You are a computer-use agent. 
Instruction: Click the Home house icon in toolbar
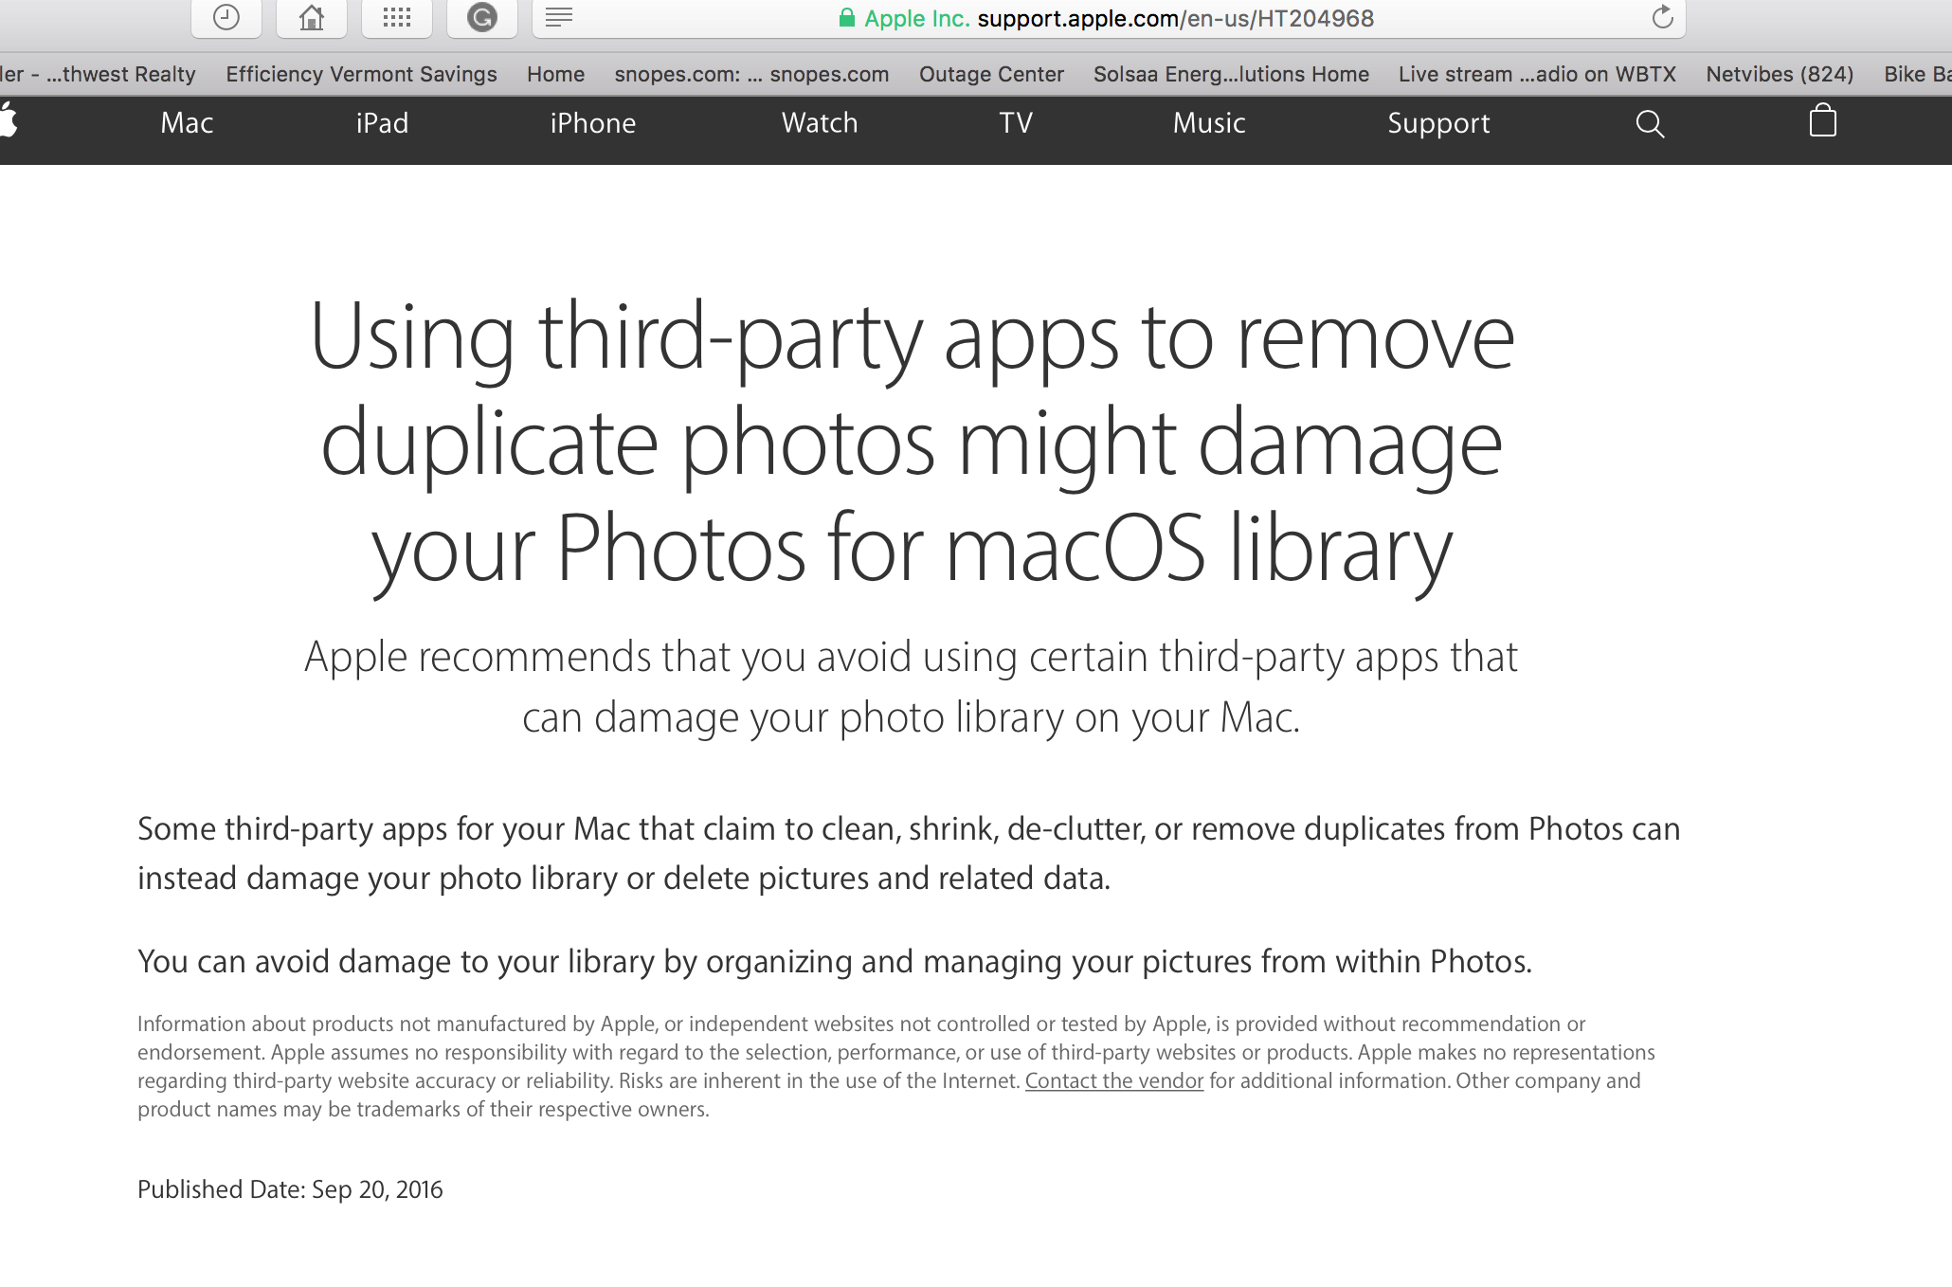coord(311,17)
